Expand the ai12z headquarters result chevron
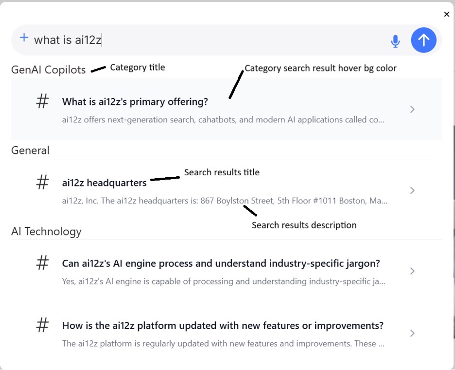Screen dimensions: 455x370 (412, 190)
